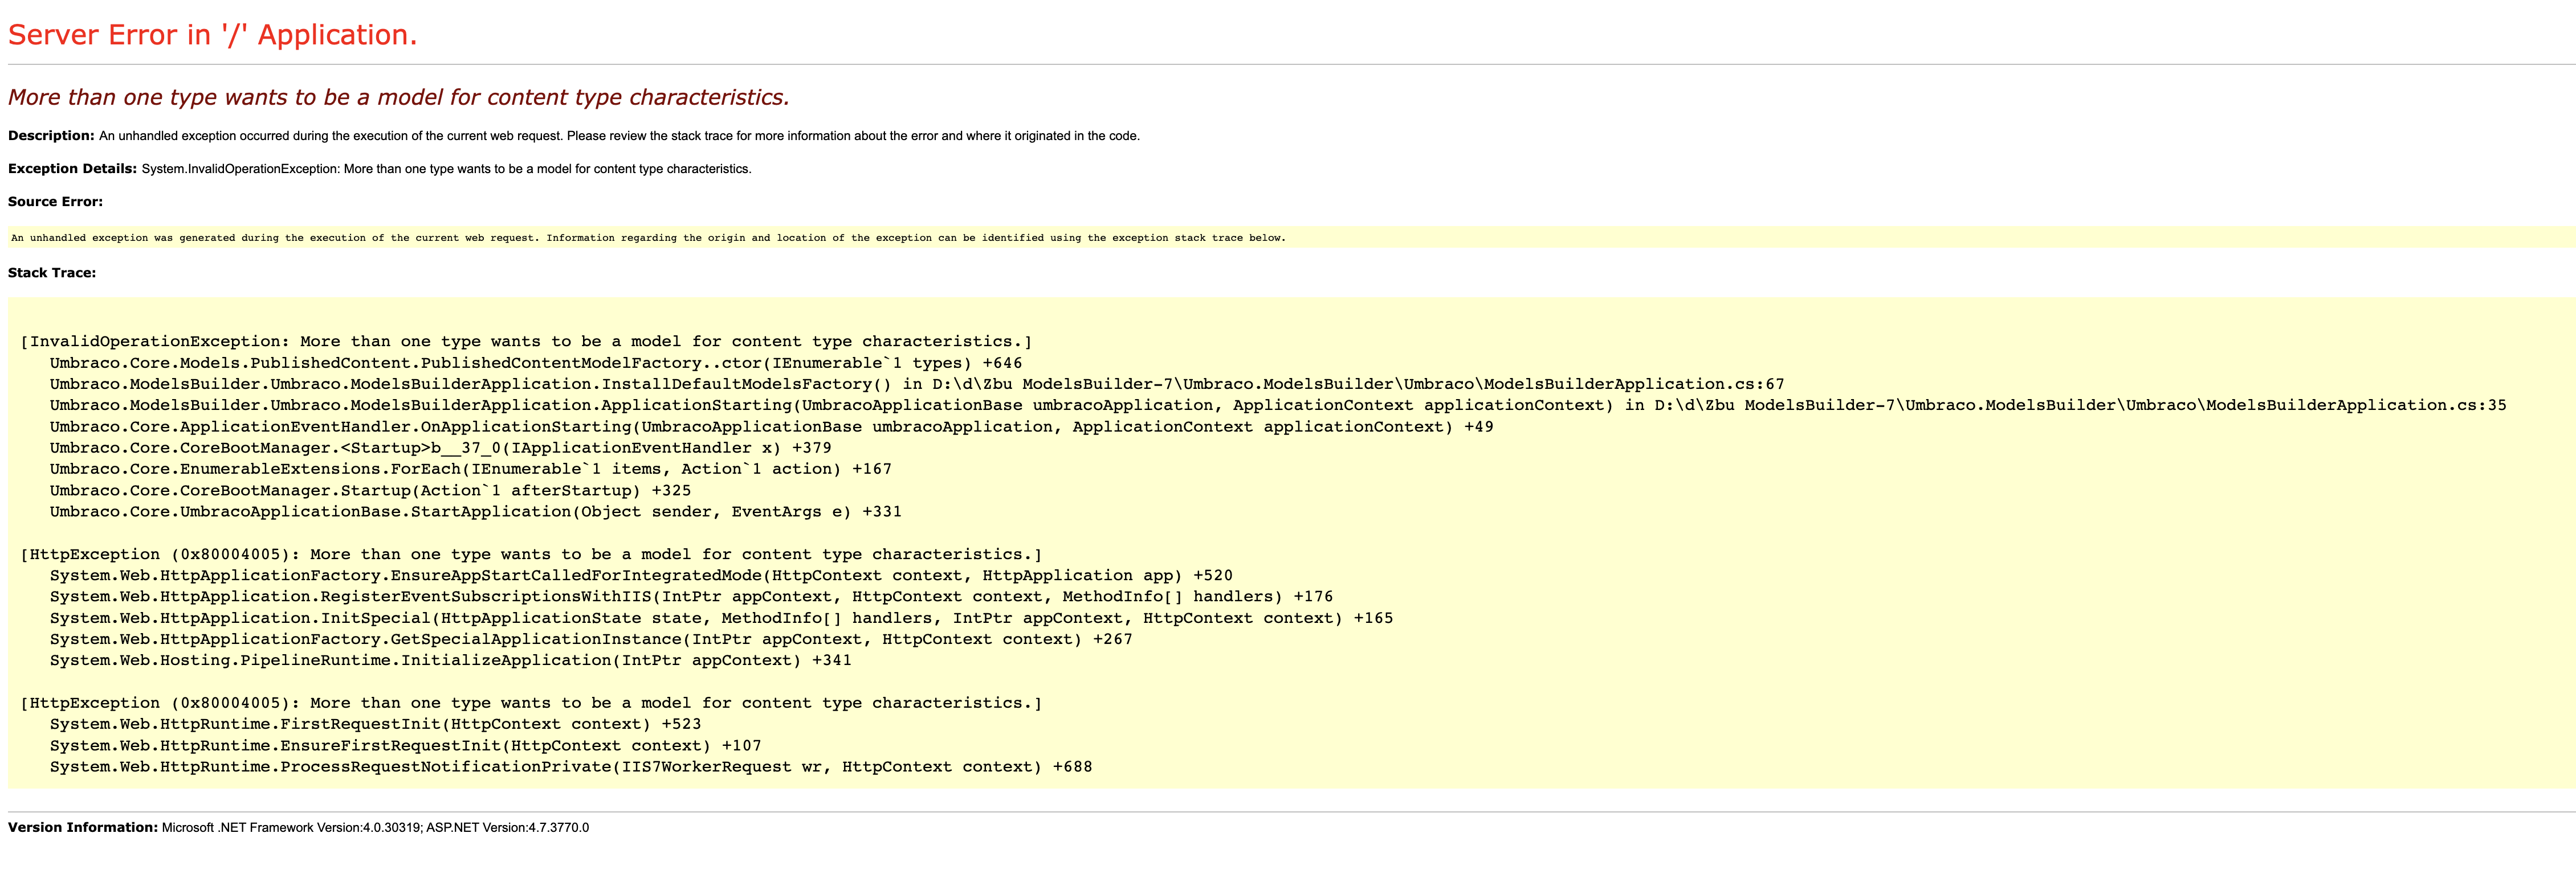
Task: Click the 'Description:' label
Action: pos(51,136)
